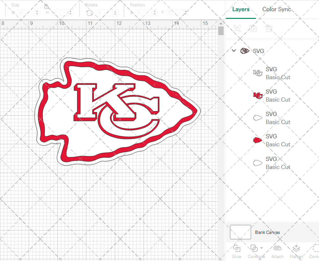The height and width of the screenshot is (261, 319).
Task: Collapse the SVG group chevron
Action: [x=234, y=51]
